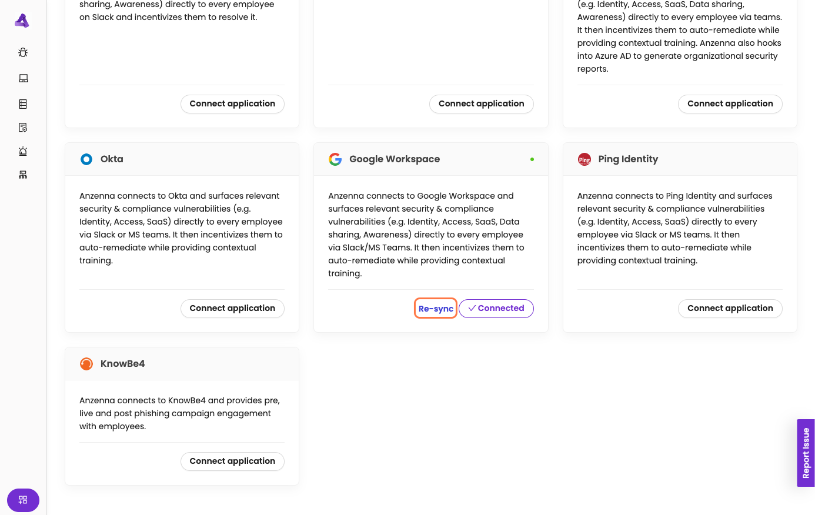
Task: Click the Connected button on Google Workspace
Action: point(496,309)
